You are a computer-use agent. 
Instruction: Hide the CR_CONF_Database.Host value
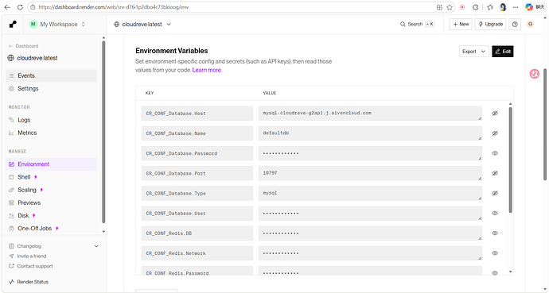pyautogui.click(x=495, y=114)
